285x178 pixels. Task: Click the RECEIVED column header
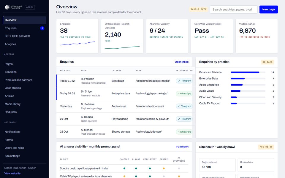pos(66,71)
